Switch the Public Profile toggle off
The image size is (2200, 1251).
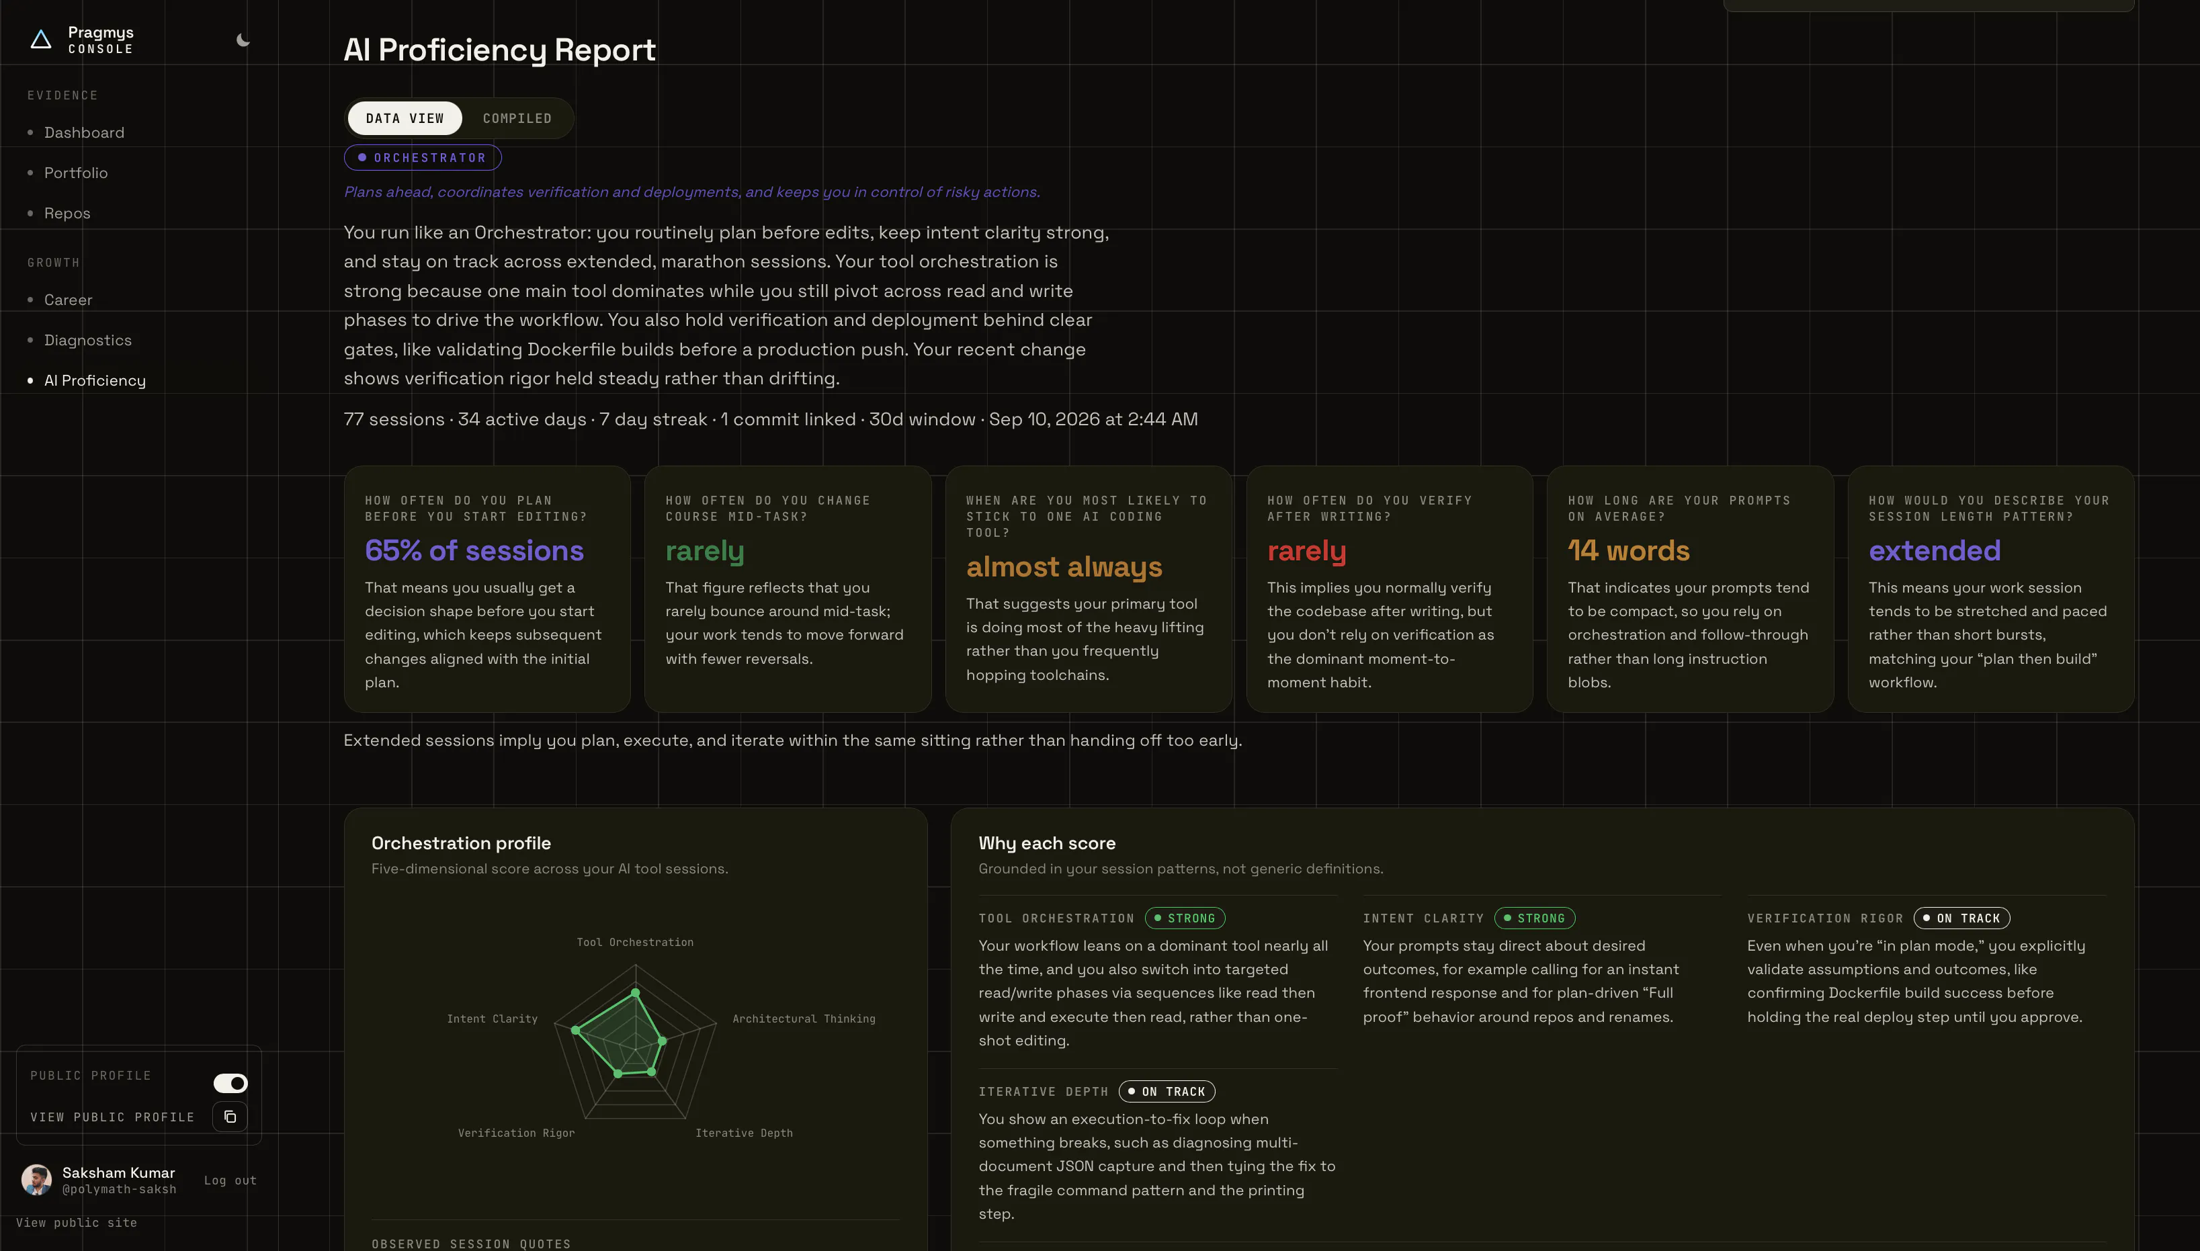[x=230, y=1084]
